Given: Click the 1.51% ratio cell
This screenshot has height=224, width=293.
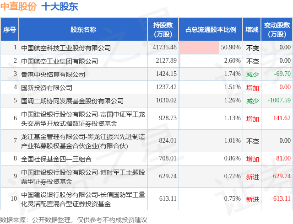Looking at the screenshot, I should click(211, 87).
